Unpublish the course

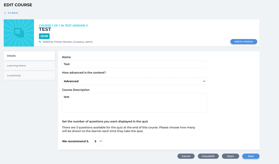[208, 156]
